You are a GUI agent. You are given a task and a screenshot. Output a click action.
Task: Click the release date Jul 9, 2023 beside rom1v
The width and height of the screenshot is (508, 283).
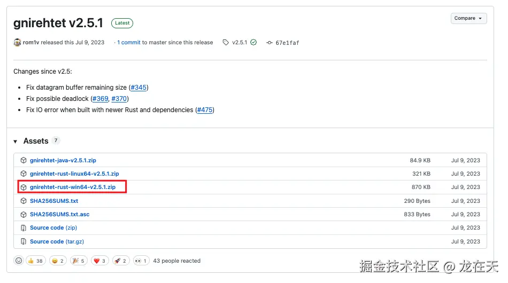pos(90,42)
